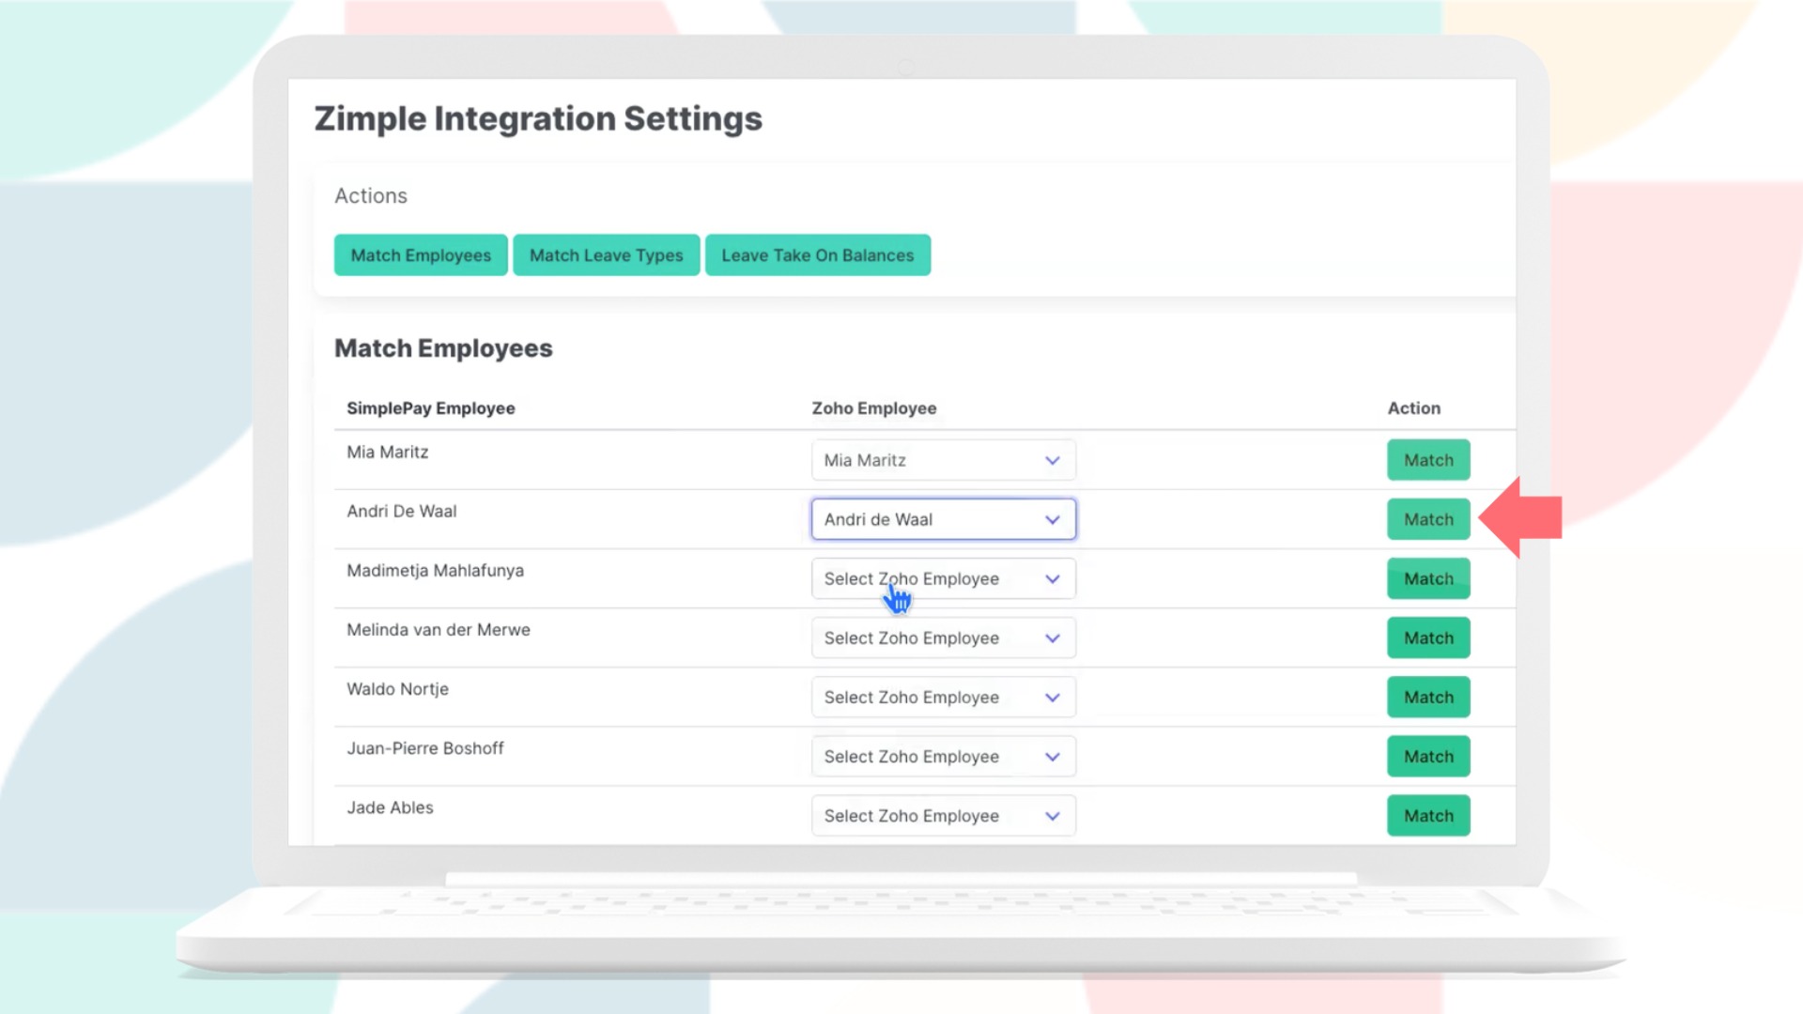The height and width of the screenshot is (1014, 1803).
Task: Click Match button for Mia Maritz
Action: coord(1428,460)
